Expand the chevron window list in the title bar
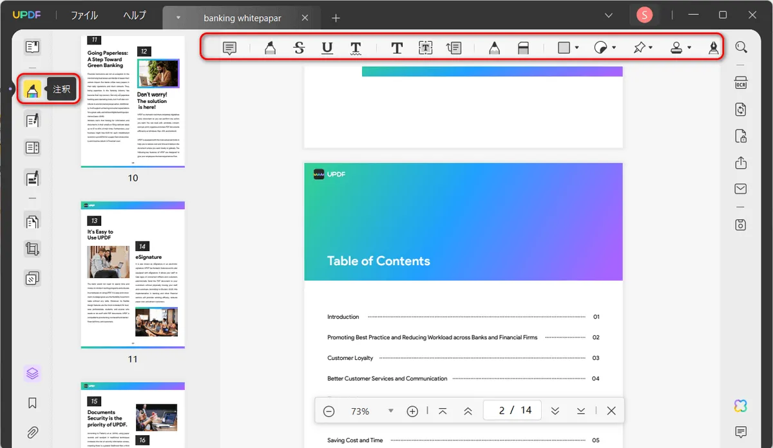The height and width of the screenshot is (448, 773). [x=609, y=15]
